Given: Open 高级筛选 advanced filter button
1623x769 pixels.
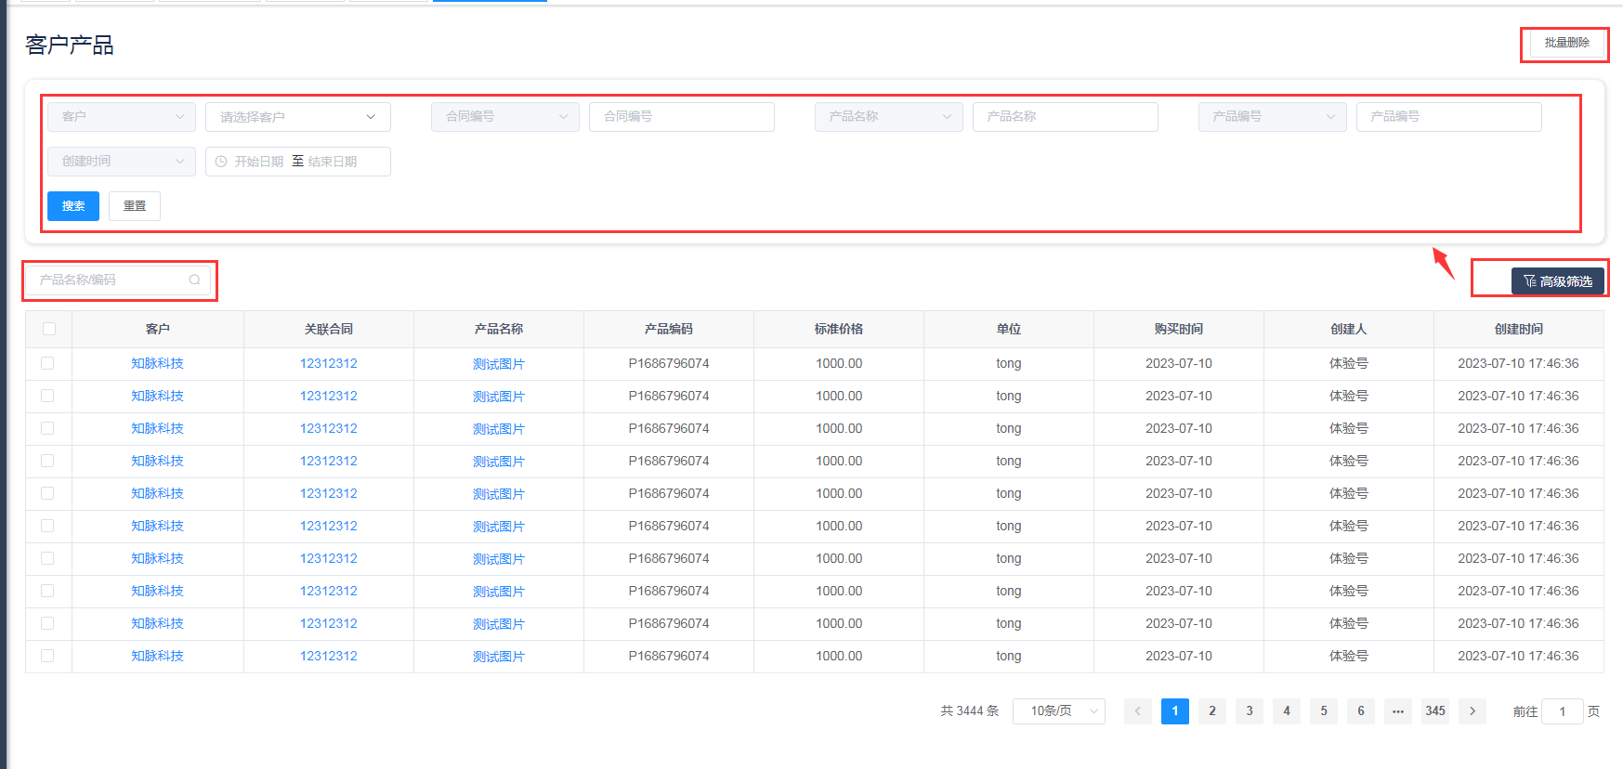Looking at the screenshot, I should click(x=1557, y=281).
